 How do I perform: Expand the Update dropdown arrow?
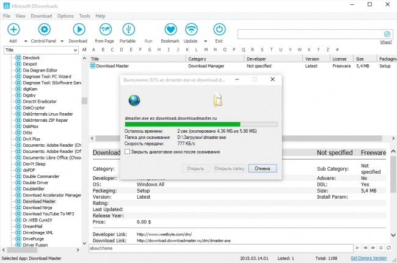pos(205,41)
